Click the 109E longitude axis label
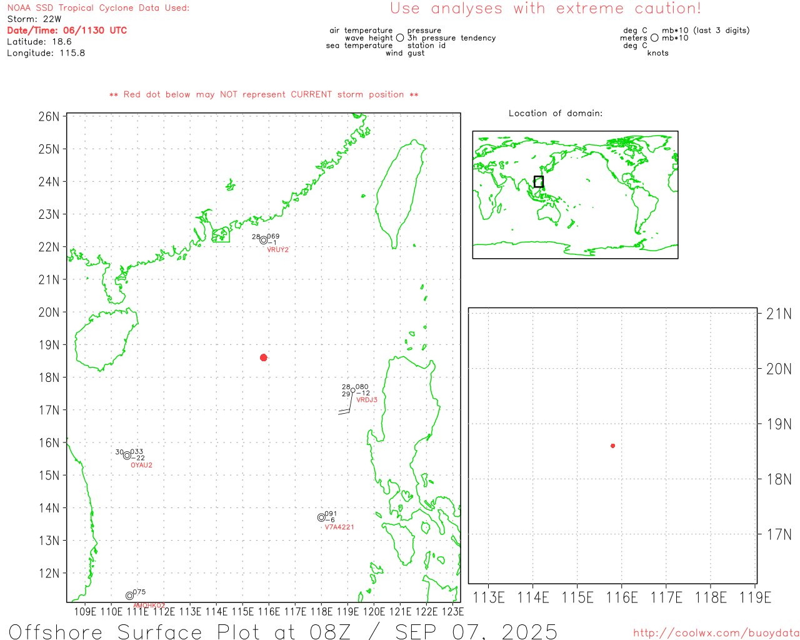The width and height of the screenshot is (800, 640). (85, 611)
